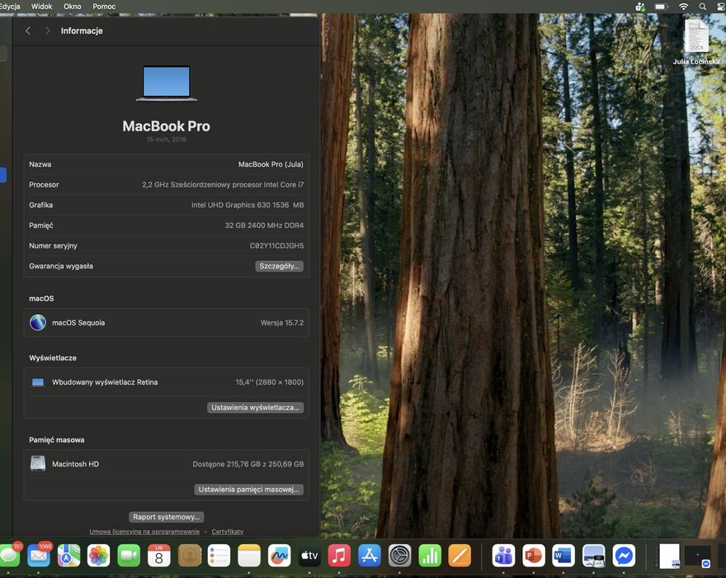This screenshot has height=578, width=726.
Task: Open PowerPoint in the Dock
Action: tap(534, 555)
